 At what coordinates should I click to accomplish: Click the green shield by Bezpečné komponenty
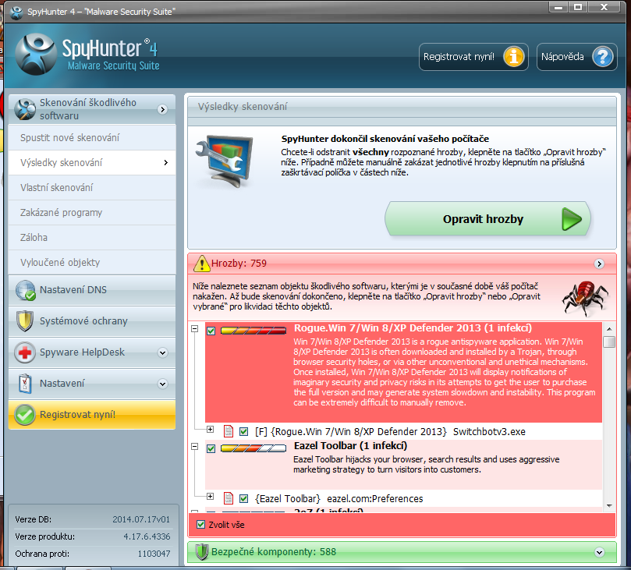[x=201, y=552]
